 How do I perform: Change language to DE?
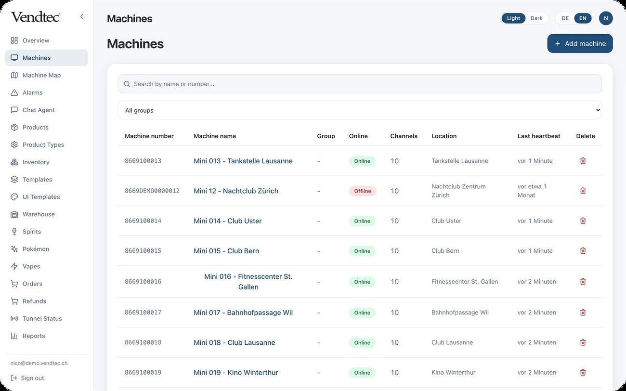(565, 18)
